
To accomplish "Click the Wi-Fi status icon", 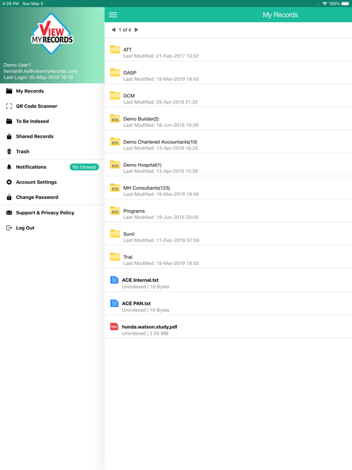I will pos(324,4).
